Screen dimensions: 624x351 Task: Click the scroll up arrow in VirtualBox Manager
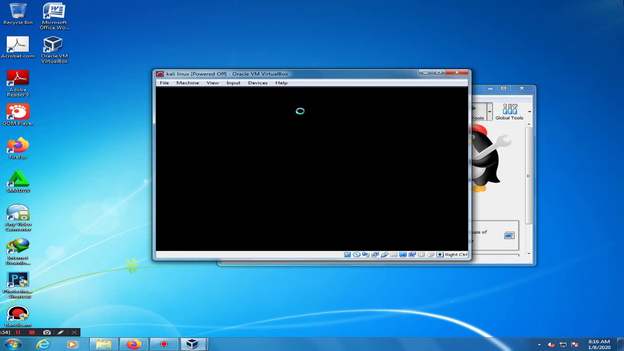click(x=529, y=124)
